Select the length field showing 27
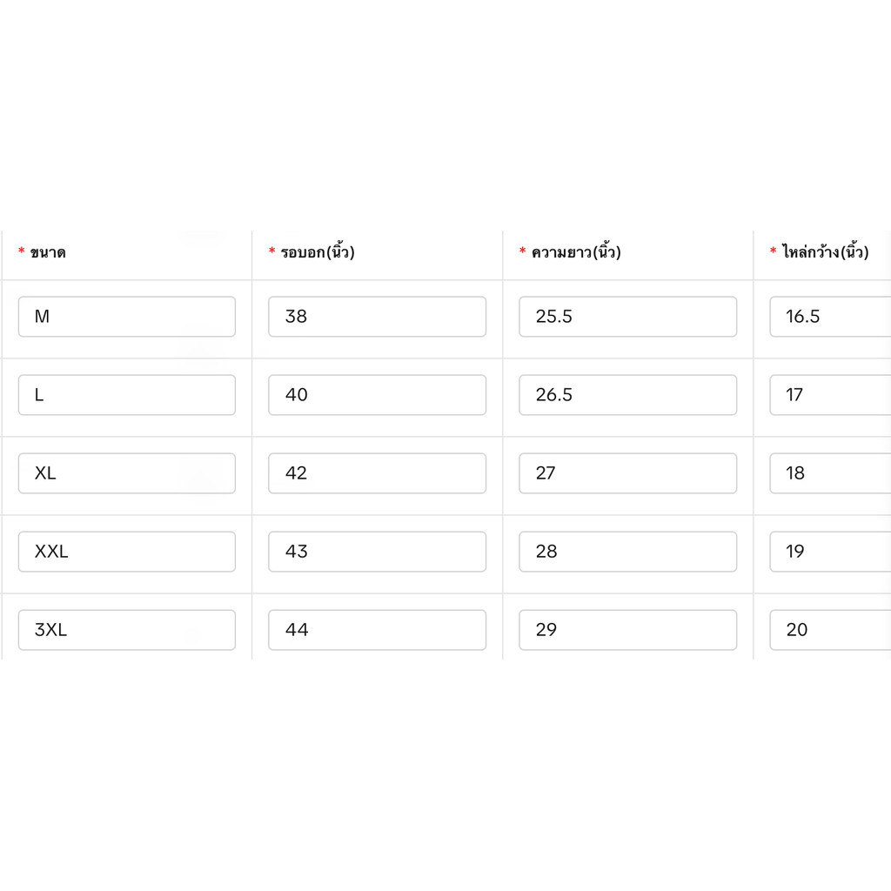 coord(628,473)
